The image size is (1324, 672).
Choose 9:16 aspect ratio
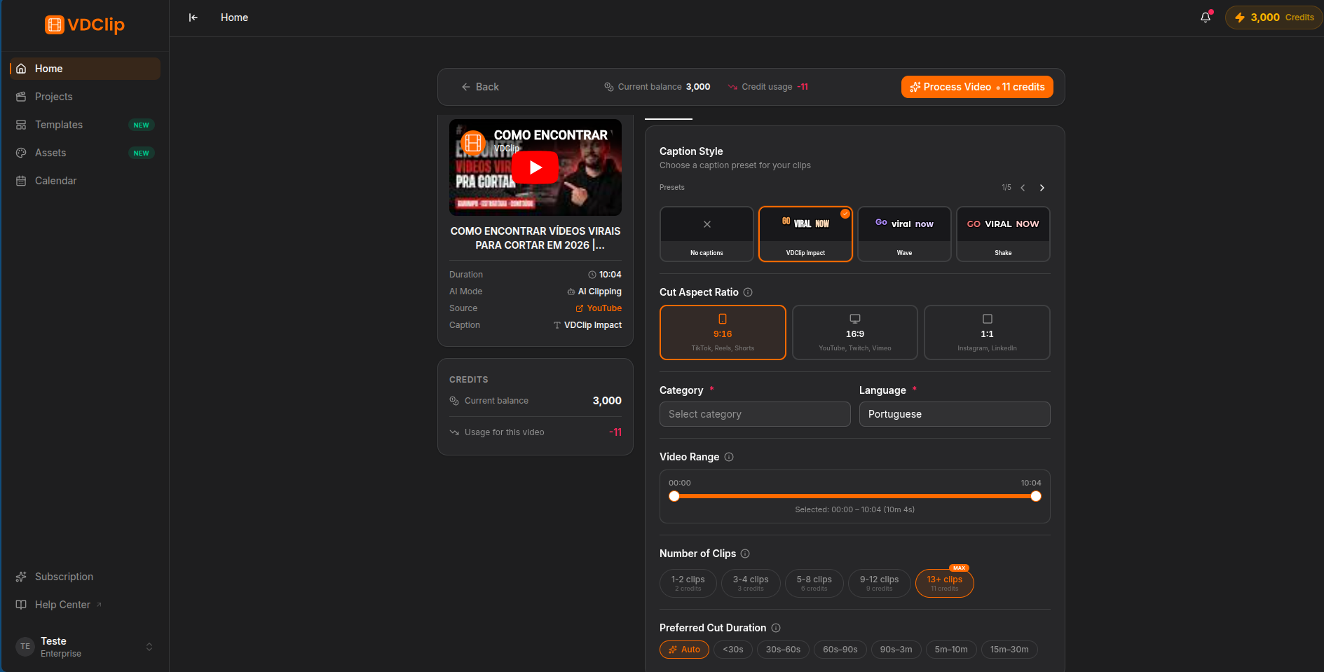723,332
